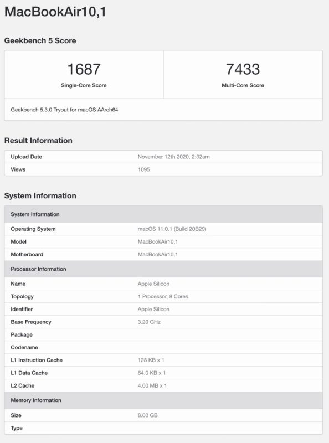Select the Package row label
329x443 pixels.
(x=22, y=335)
